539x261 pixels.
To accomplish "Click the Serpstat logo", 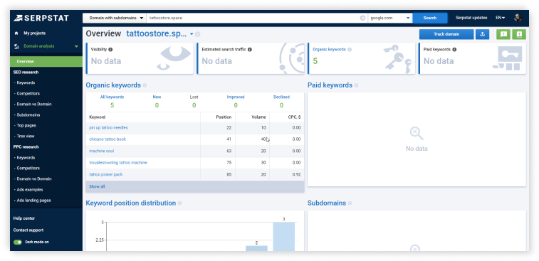I will coord(41,18).
